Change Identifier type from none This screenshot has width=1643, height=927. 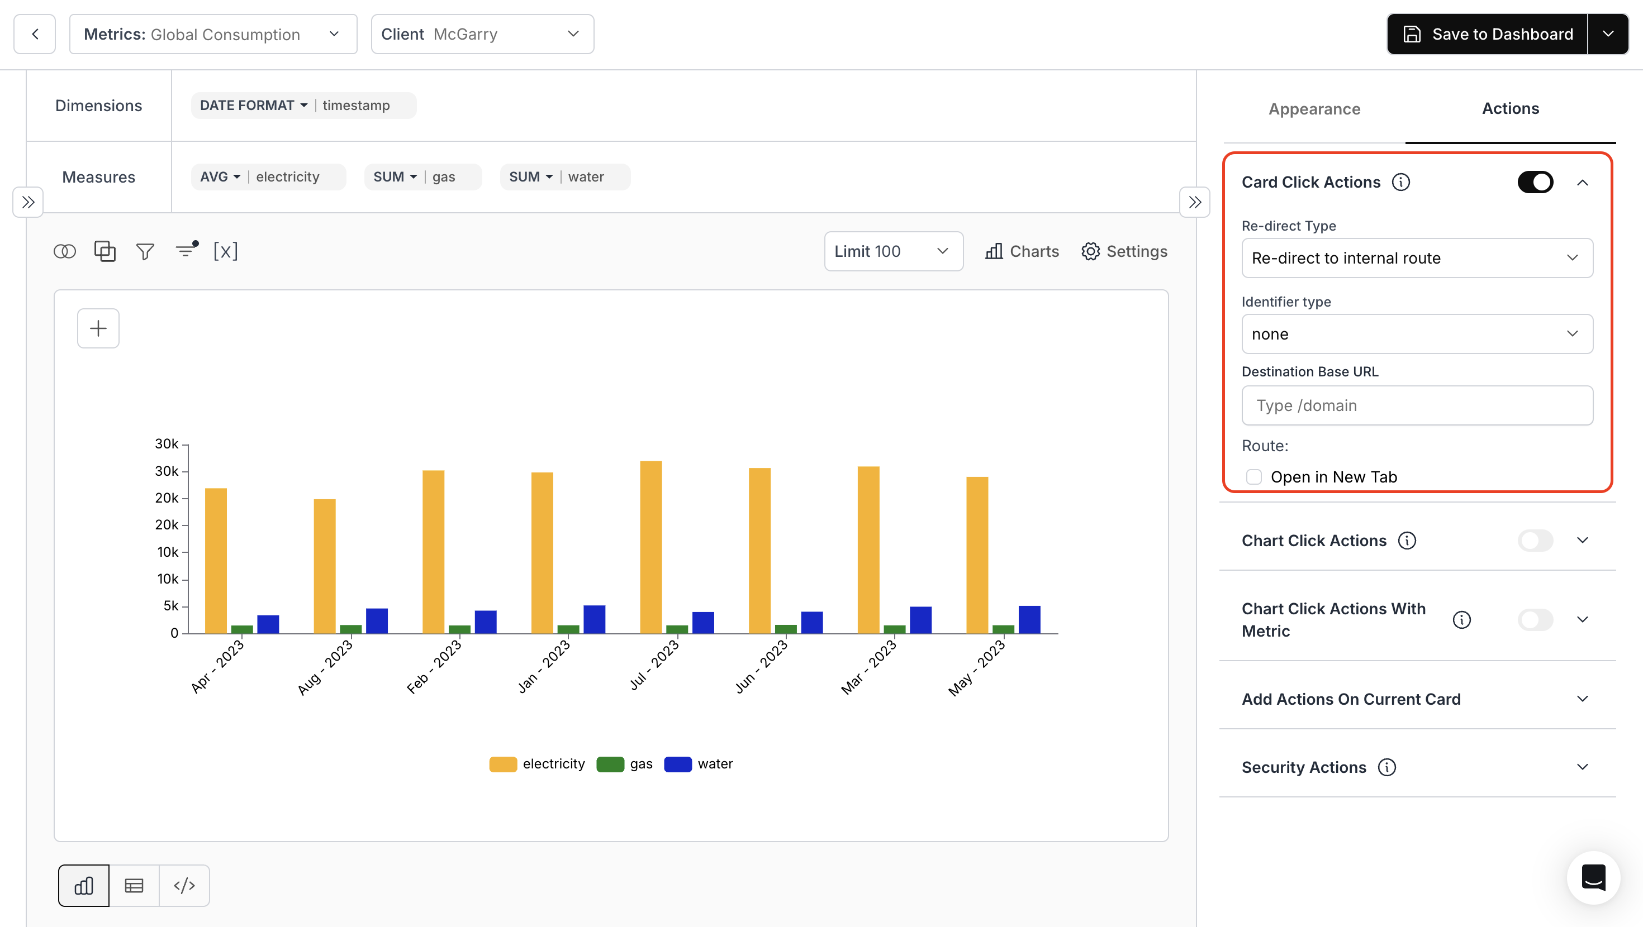click(x=1417, y=333)
